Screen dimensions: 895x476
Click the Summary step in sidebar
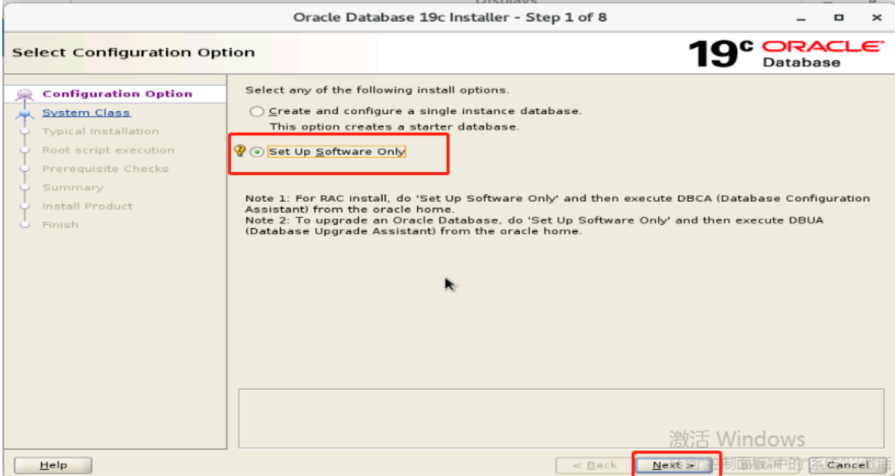[72, 187]
